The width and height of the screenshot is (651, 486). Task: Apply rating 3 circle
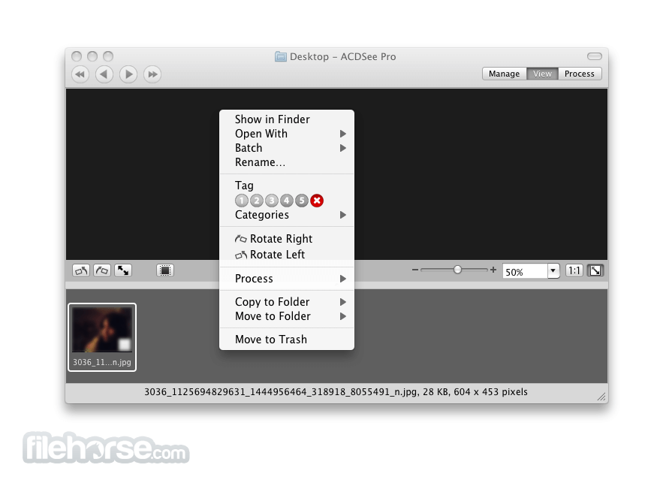272,201
